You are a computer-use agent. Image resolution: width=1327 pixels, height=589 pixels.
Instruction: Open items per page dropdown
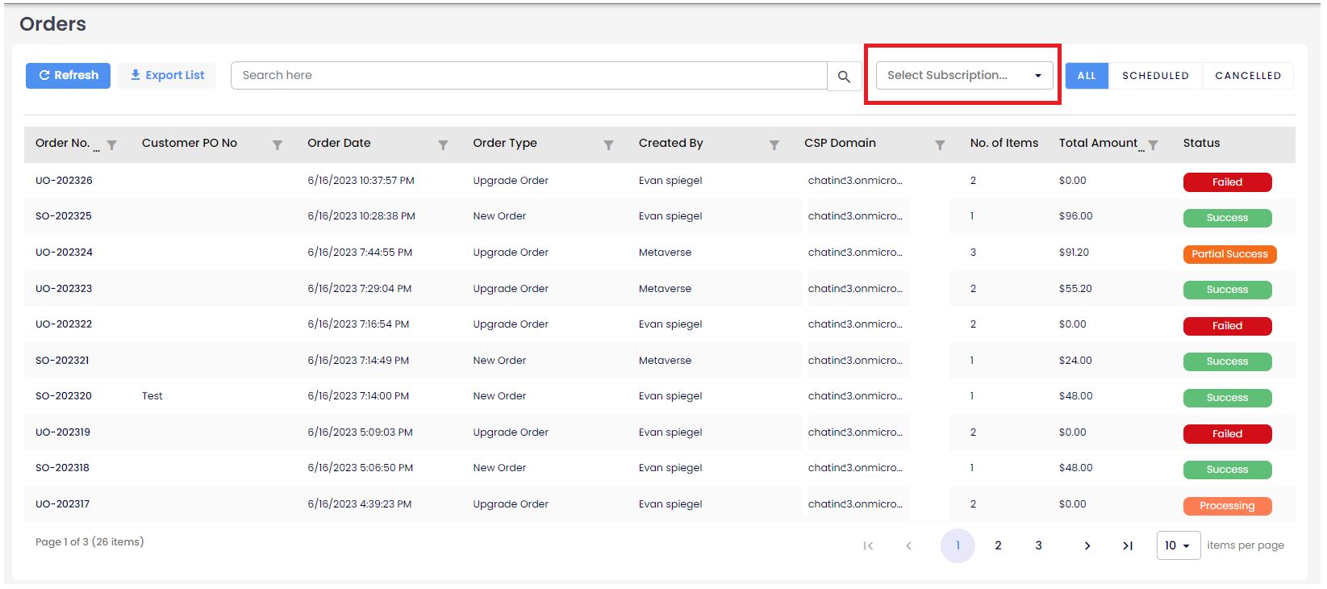pyautogui.click(x=1178, y=546)
